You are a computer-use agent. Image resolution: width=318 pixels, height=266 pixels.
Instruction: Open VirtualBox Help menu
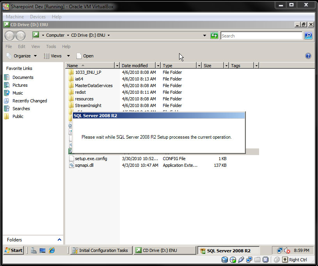point(57,17)
